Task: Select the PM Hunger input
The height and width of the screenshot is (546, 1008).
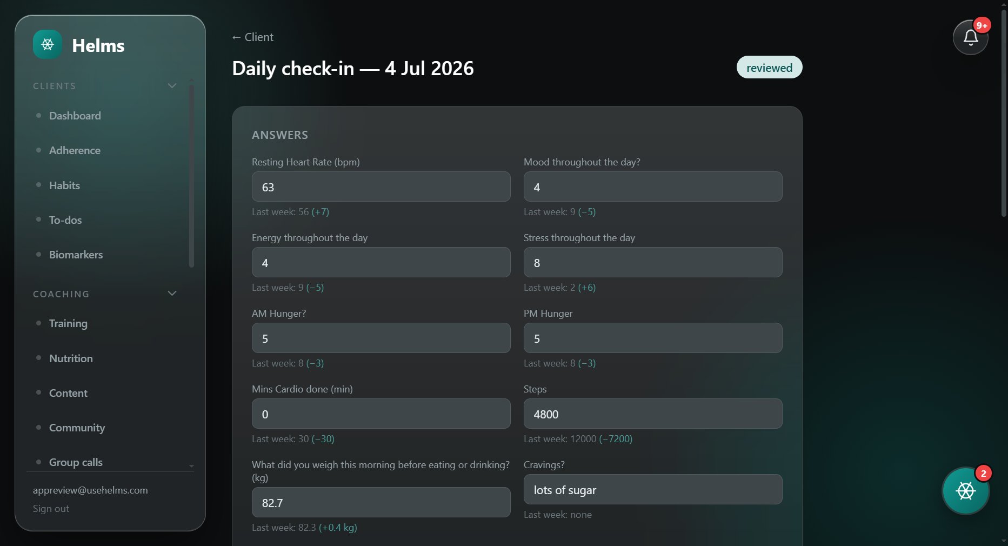Action: 653,338
